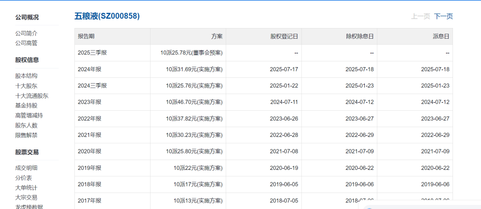Click the 除权除息日 column header
Image resolution: width=481 pixels, height=209 pixels.
click(x=359, y=36)
